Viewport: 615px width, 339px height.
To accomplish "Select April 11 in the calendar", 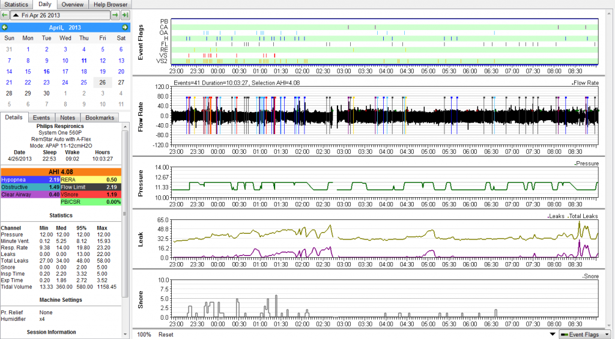I will [84, 60].
